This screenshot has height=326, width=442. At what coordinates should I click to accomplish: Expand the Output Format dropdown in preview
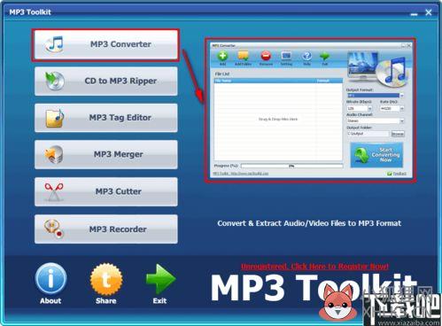[375, 96]
